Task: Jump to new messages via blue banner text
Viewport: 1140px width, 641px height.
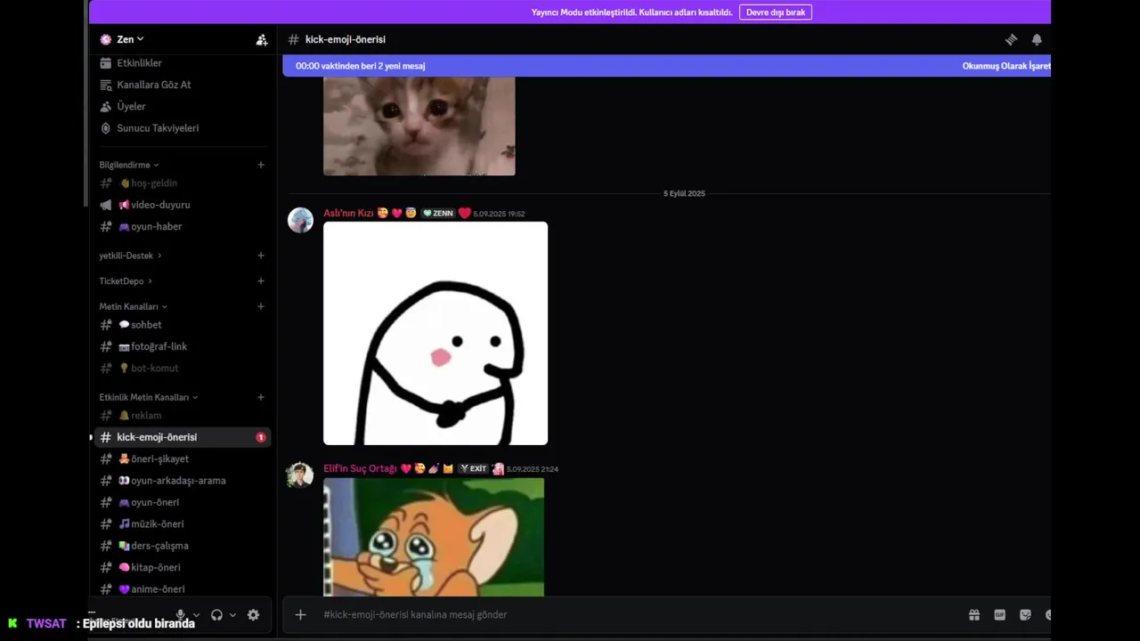Action: click(360, 66)
